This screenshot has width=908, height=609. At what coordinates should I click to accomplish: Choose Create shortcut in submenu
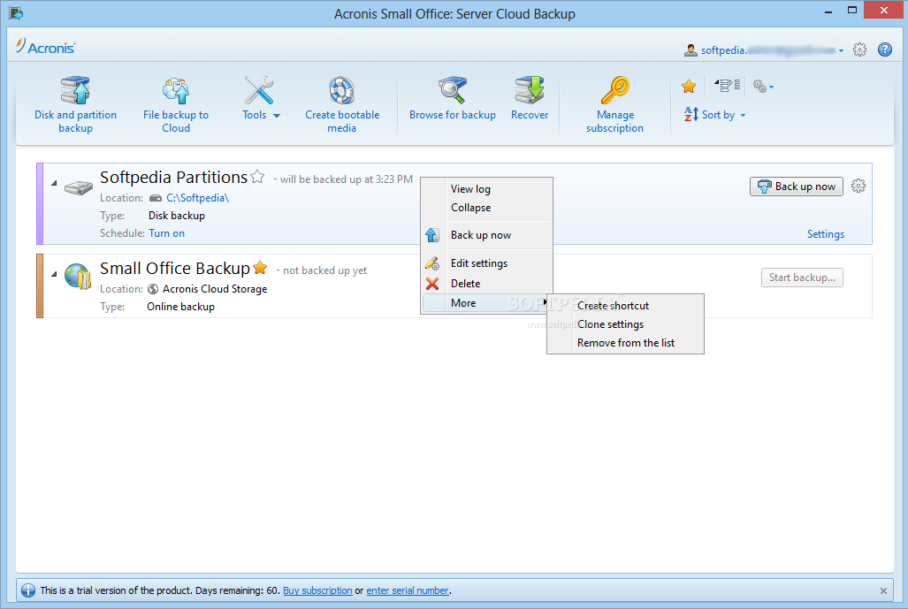[625, 306]
